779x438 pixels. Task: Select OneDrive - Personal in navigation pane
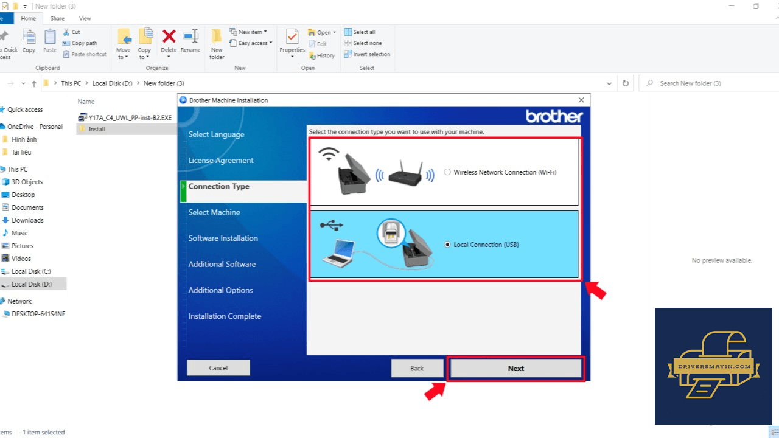pos(34,127)
